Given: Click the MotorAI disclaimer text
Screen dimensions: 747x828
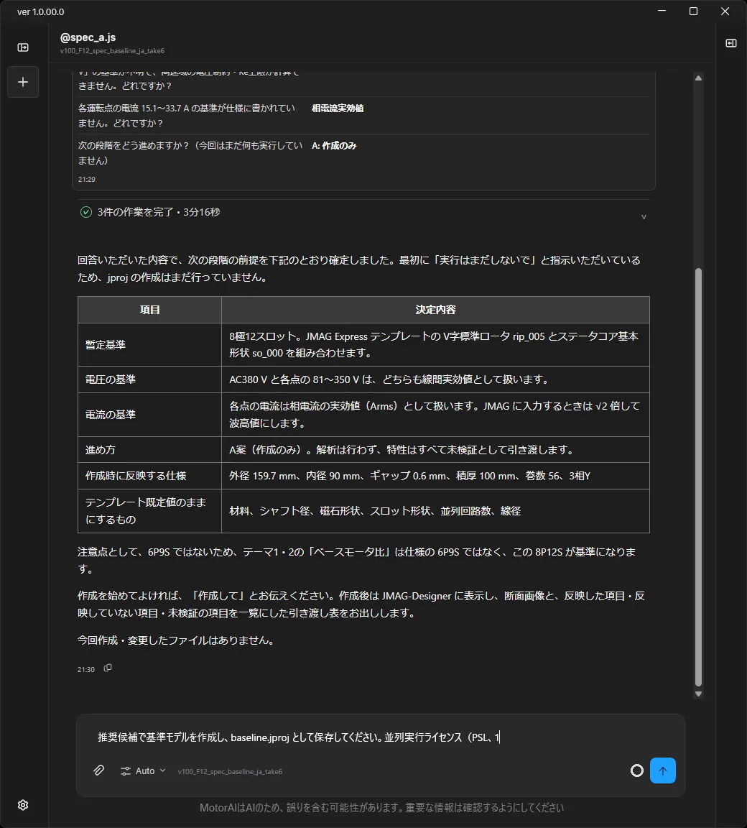Looking at the screenshot, I should pyautogui.click(x=381, y=807).
